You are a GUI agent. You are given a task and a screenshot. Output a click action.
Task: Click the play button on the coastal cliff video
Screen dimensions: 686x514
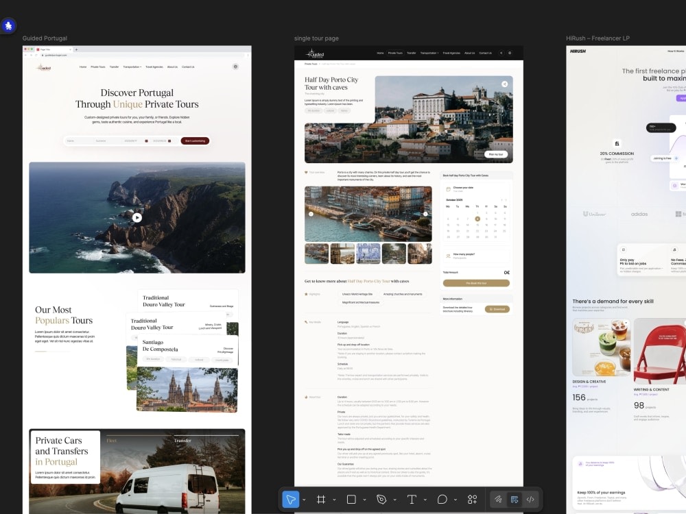pos(137,217)
